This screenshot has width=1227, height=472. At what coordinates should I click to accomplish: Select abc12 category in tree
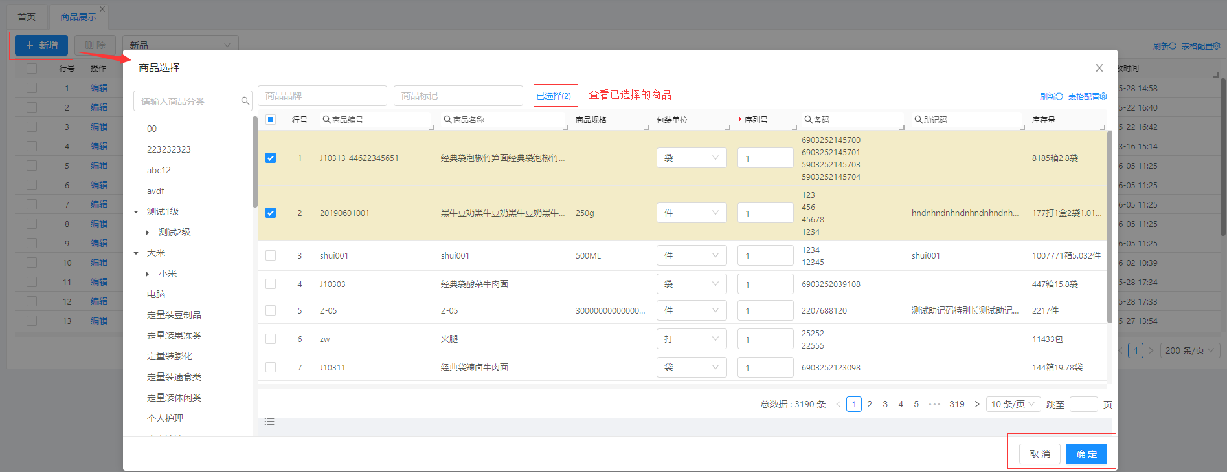(x=159, y=170)
